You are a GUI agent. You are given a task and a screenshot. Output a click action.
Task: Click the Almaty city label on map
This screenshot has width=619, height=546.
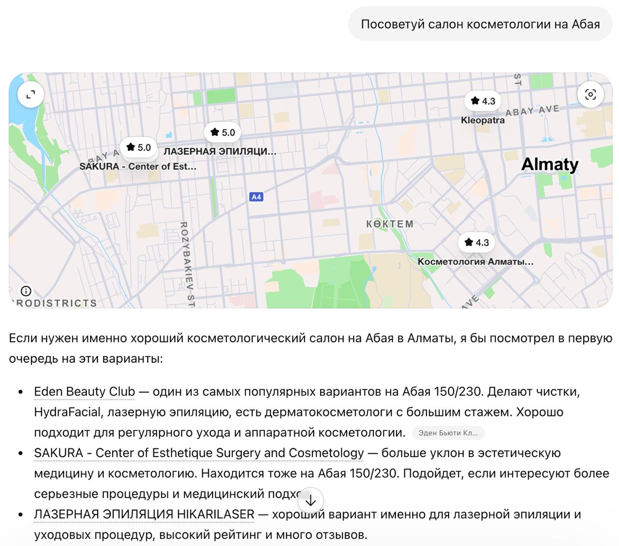pyautogui.click(x=550, y=164)
